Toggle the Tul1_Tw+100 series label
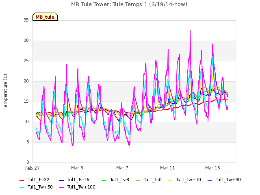 pos(81,187)
